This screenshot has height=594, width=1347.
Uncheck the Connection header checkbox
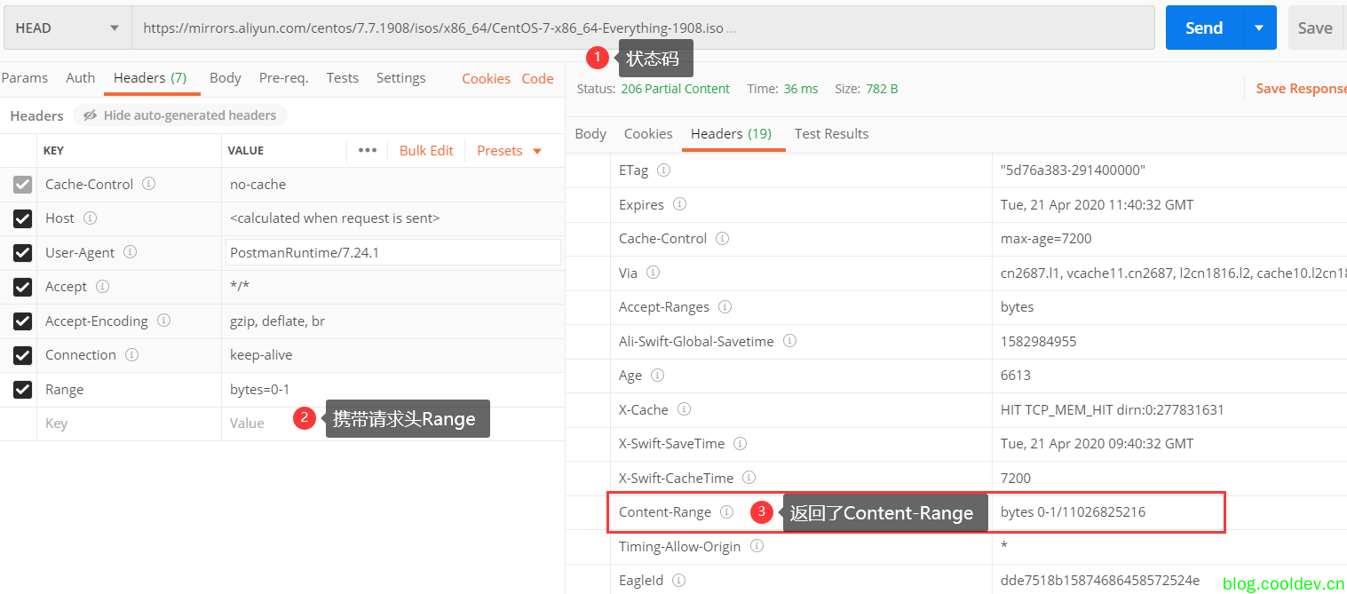click(x=23, y=355)
